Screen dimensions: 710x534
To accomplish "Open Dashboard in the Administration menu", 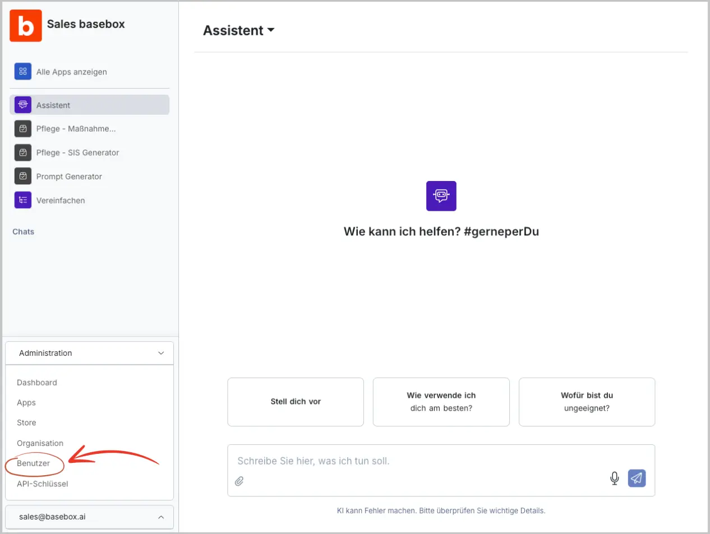I will (x=37, y=383).
